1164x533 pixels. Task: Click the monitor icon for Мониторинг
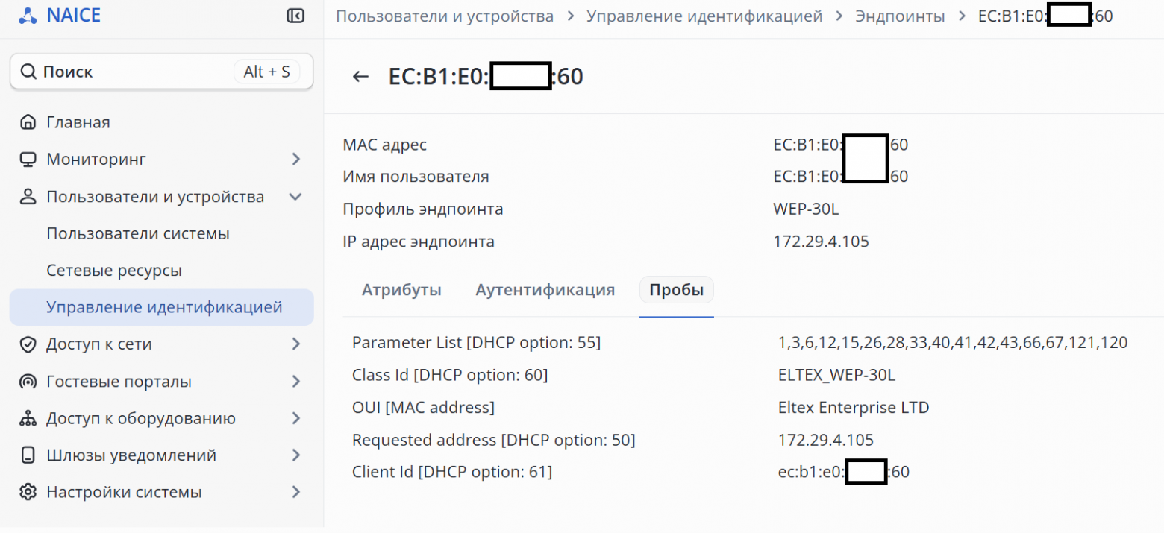pyautogui.click(x=28, y=160)
